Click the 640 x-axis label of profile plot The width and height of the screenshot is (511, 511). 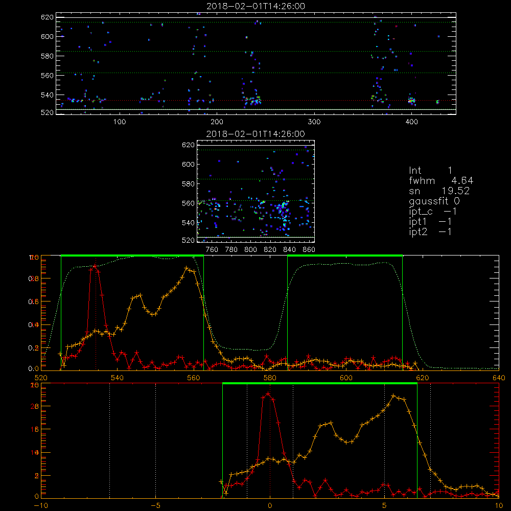tap(499, 378)
